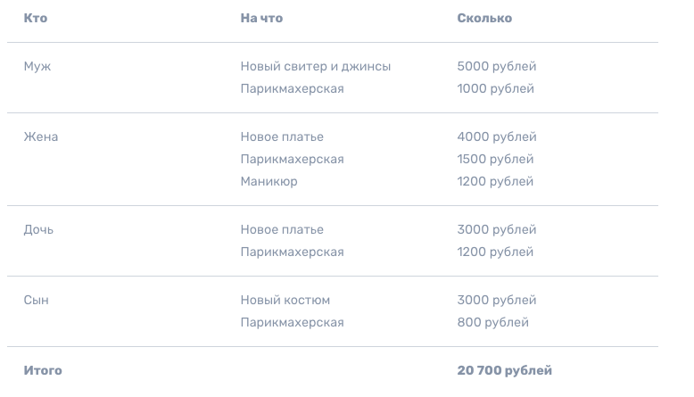Click the daughter's "Новое платье" entry

(282, 229)
